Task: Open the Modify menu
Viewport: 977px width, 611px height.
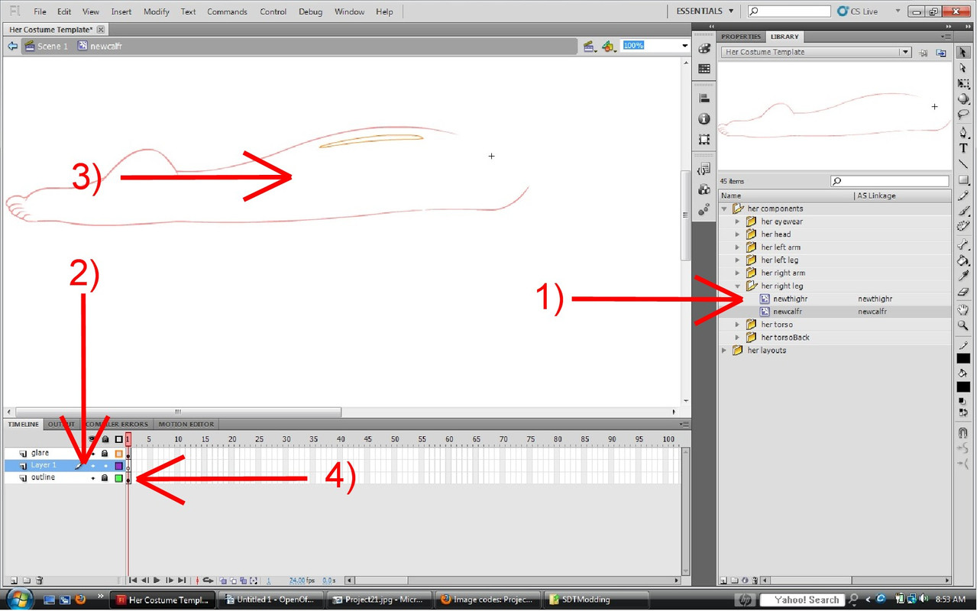Action: tap(156, 11)
